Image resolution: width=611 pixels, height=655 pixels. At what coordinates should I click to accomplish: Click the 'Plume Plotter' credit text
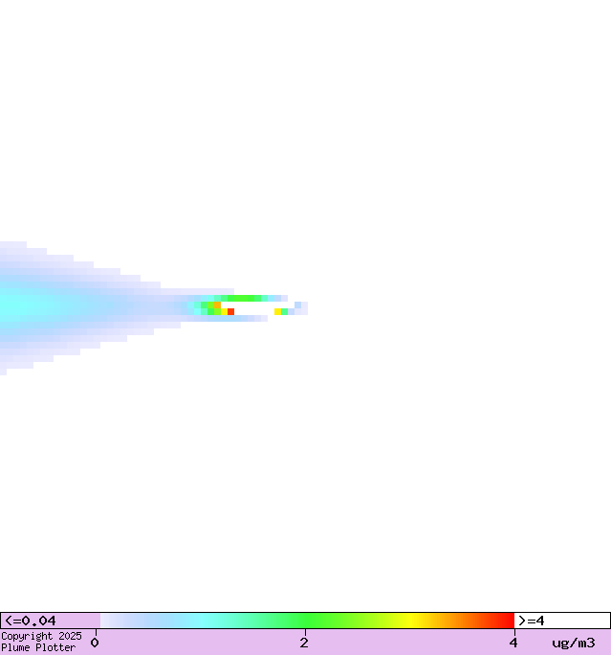(38, 648)
